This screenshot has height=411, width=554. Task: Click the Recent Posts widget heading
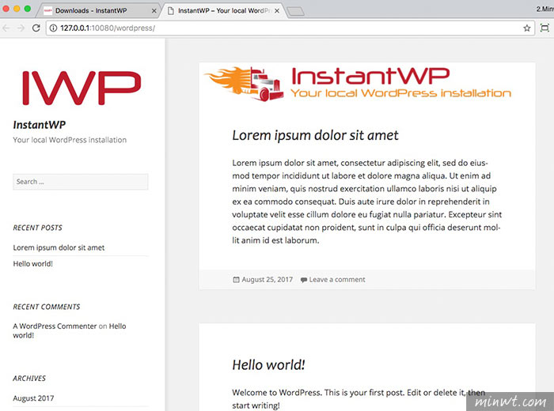point(37,228)
